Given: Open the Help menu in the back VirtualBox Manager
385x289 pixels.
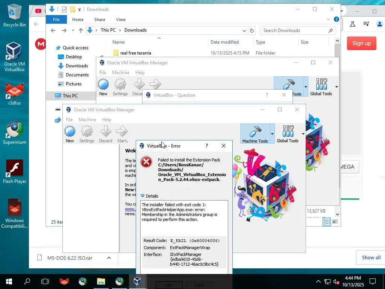Looking at the screenshot, I should (140, 73).
